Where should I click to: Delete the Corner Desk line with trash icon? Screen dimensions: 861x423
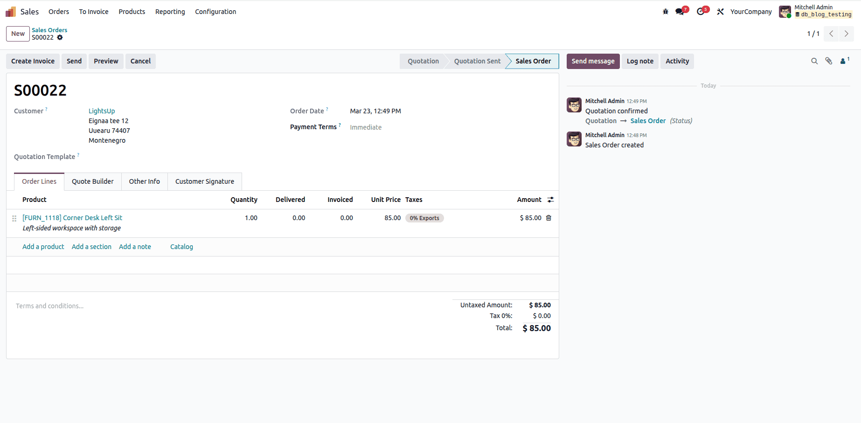[549, 218]
